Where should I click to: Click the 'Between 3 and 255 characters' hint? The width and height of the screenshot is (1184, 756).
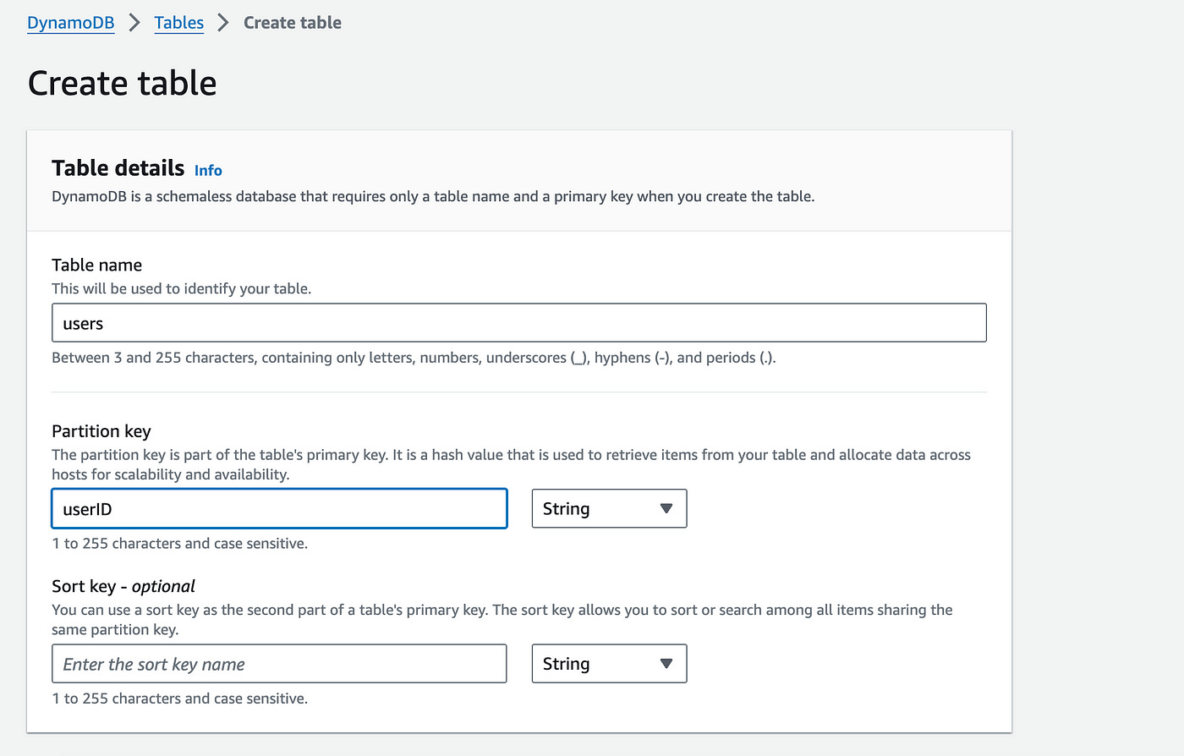[x=414, y=358]
